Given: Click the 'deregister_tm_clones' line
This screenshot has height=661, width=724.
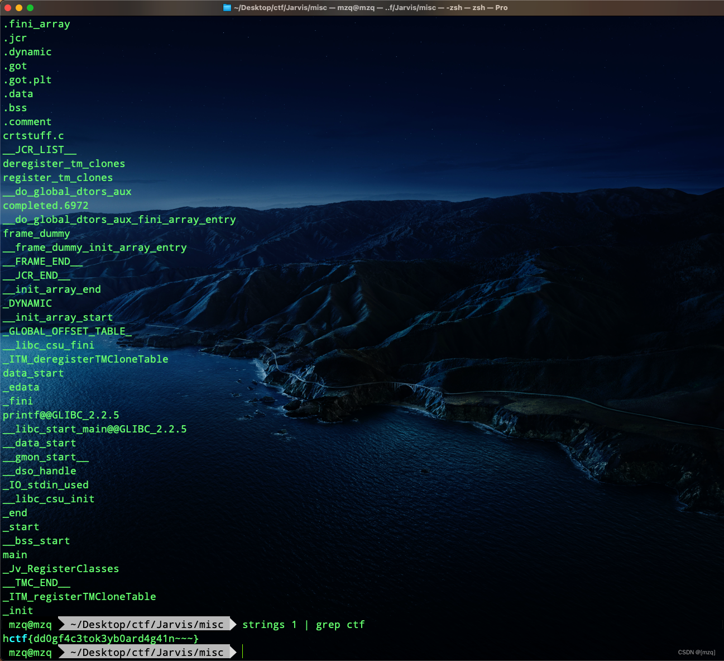Looking at the screenshot, I should tap(64, 164).
